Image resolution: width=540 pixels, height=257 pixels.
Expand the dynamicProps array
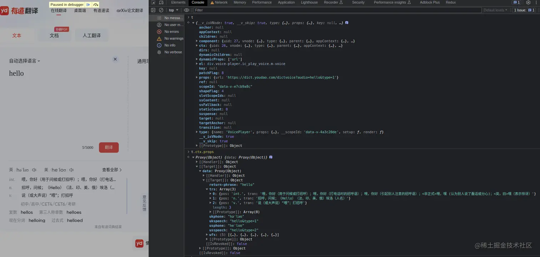pyautogui.click(x=196, y=59)
